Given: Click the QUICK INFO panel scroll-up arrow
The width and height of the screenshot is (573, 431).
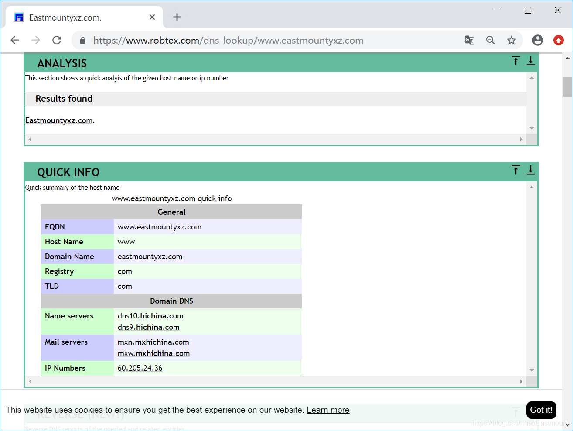Looking at the screenshot, I should click(x=532, y=187).
